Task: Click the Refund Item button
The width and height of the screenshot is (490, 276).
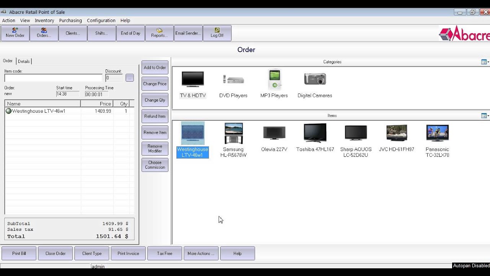Action: [155, 116]
